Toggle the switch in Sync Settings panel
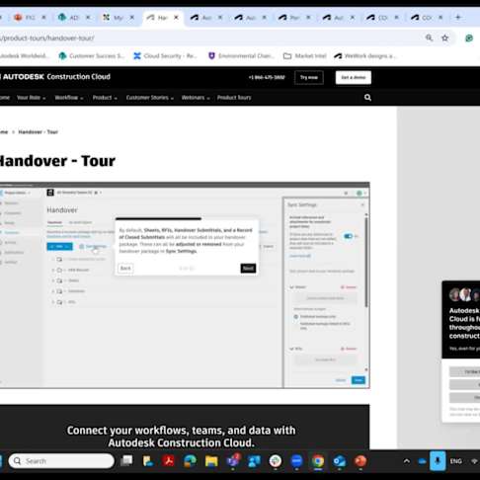Screen dimensions: 480x480 [x=348, y=236]
